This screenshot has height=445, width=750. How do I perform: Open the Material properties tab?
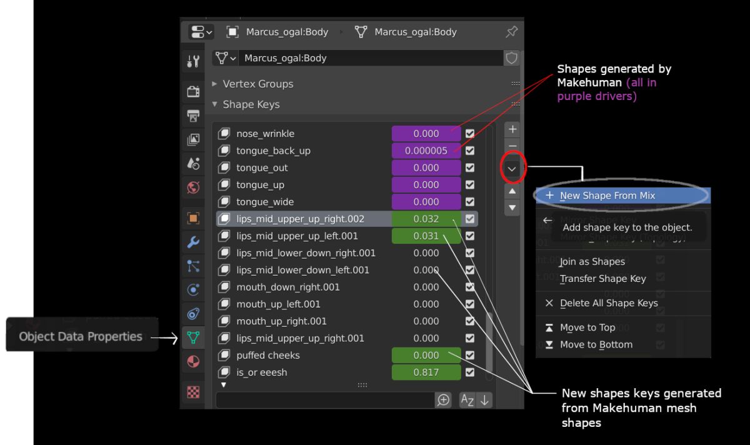[x=193, y=362]
